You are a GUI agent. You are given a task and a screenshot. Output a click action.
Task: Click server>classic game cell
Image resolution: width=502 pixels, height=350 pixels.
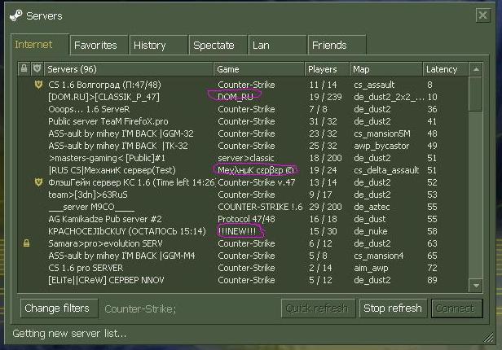(246, 158)
